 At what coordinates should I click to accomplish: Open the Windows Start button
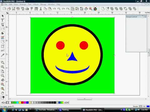(4, 110)
